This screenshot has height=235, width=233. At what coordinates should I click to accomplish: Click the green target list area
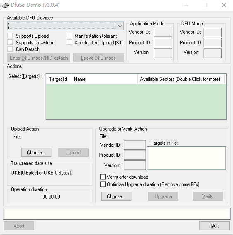136,102
